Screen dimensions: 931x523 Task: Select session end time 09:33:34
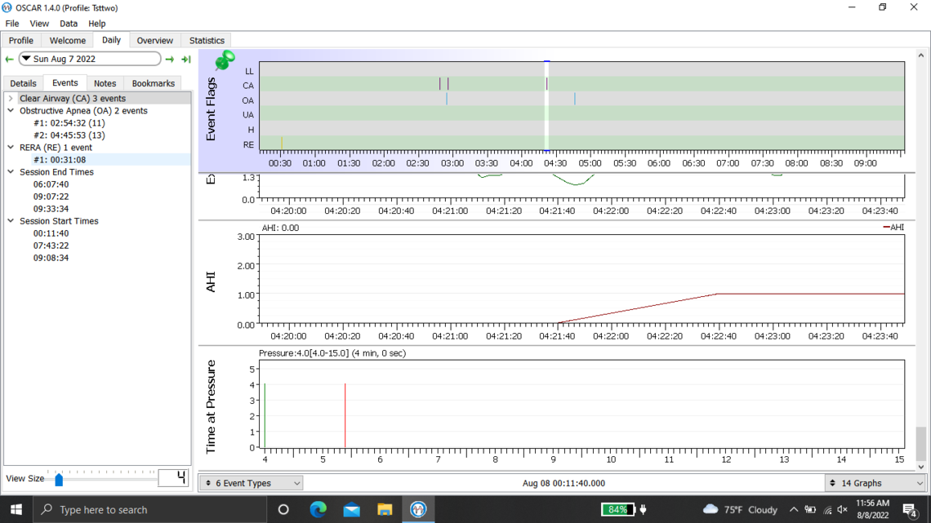tap(51, 210)
